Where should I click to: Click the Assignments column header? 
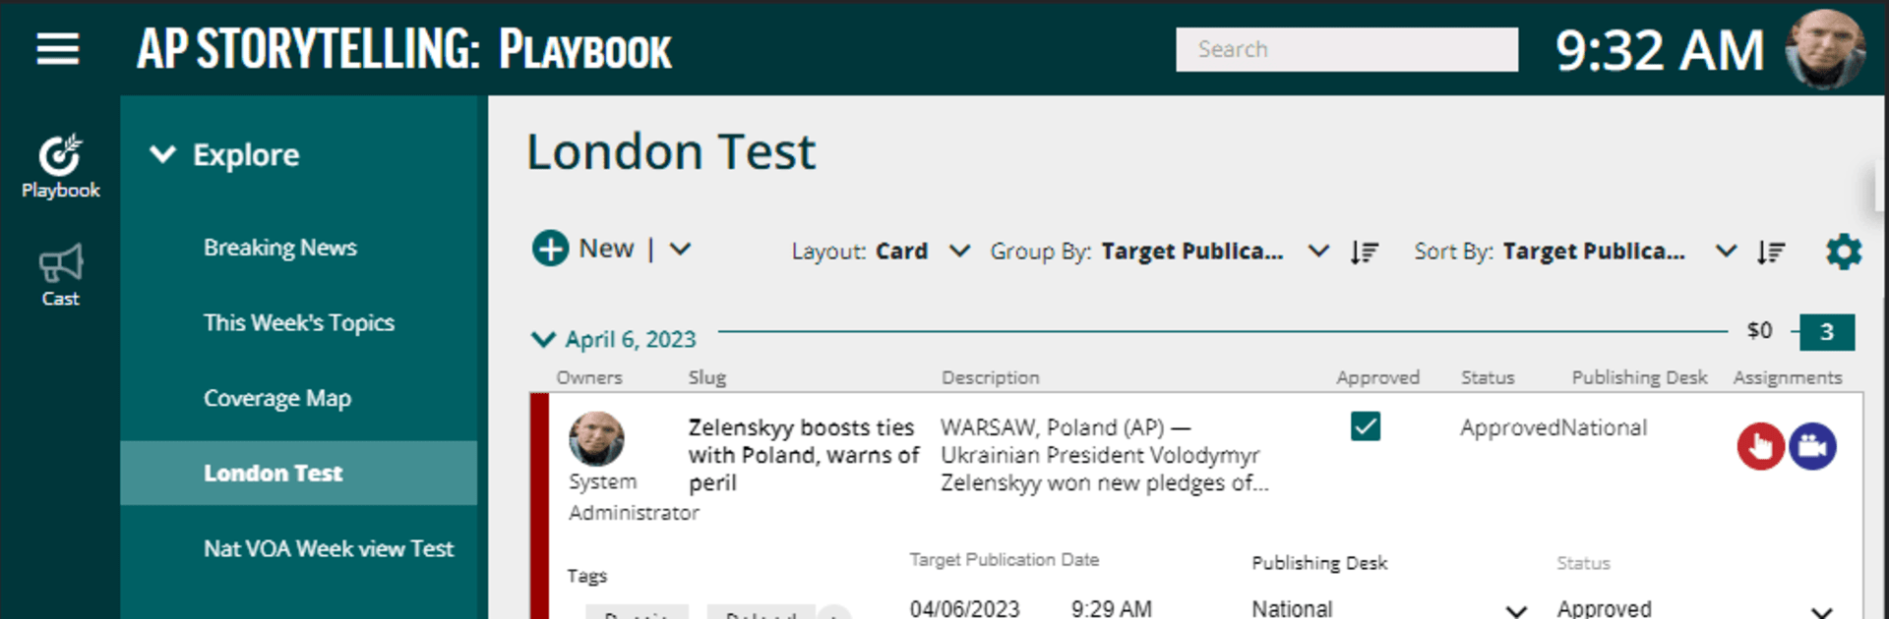[1788, 377]
